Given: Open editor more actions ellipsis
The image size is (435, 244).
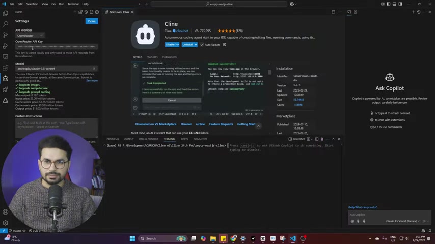Looking at the screenshot, I should coord(339,12).
